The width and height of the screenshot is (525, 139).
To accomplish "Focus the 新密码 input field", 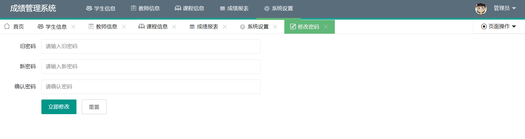I will point(151,67).
